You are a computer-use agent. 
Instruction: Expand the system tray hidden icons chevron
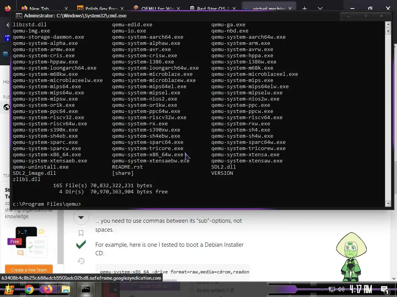tap(322, 289)
